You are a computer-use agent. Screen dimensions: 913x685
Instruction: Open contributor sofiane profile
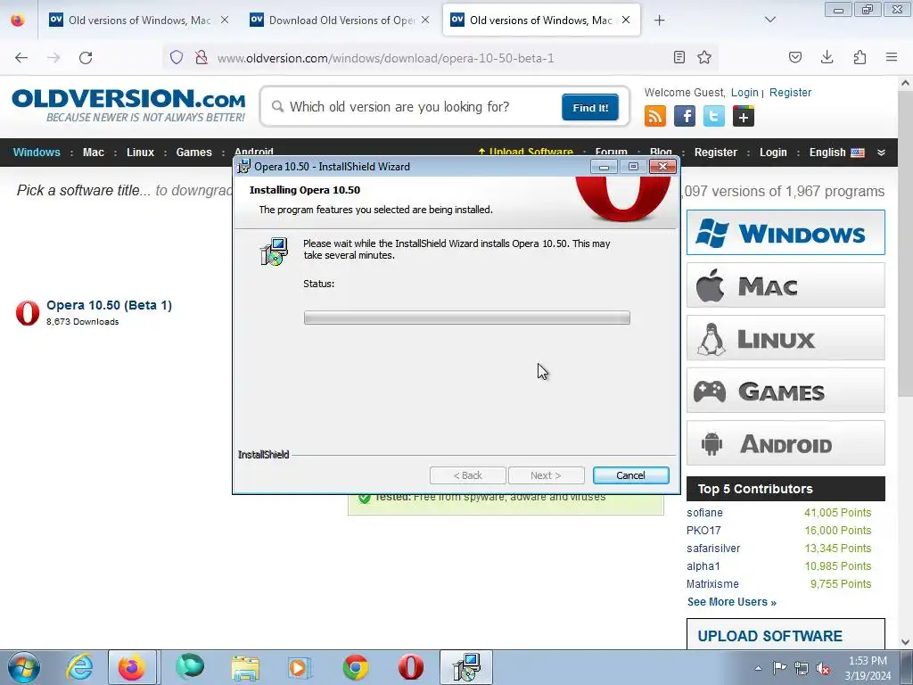[x=704, y=513]
